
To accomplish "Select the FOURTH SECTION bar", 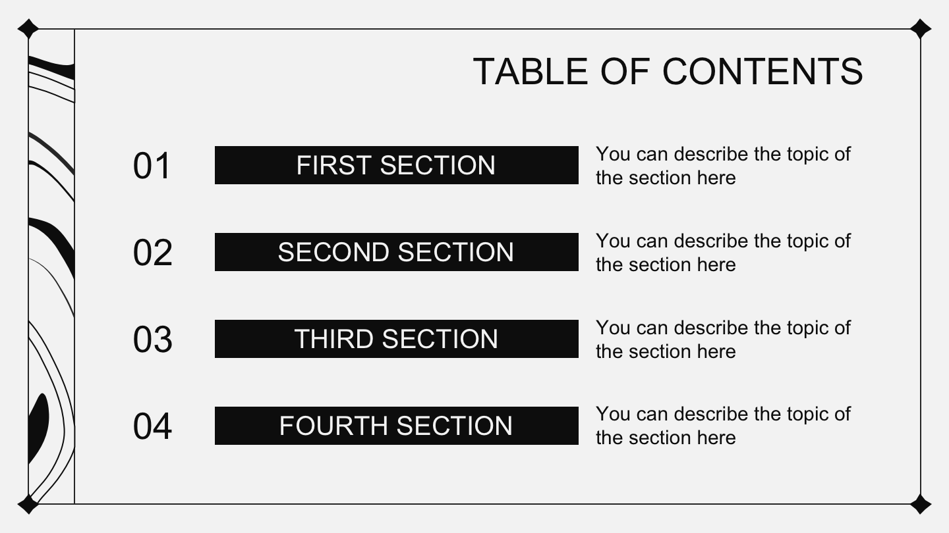I will [x=396, y=426].
